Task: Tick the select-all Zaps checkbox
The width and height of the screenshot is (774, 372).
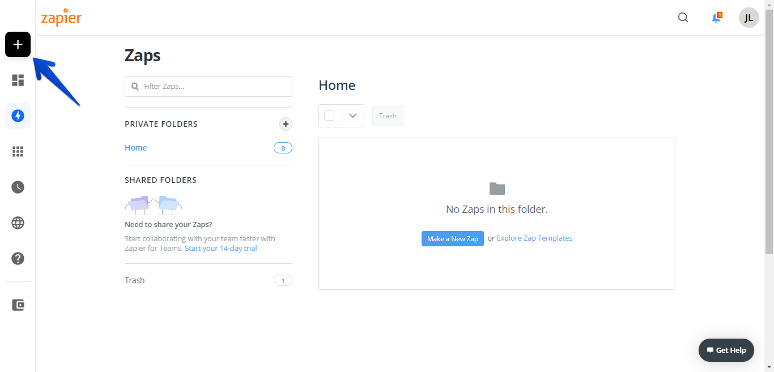Action: (x=329, y=116)
